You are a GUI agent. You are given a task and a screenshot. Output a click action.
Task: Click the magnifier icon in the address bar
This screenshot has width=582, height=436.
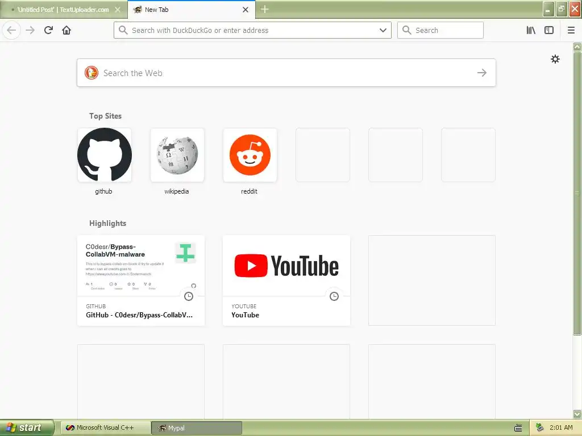[x=123, y=30]
